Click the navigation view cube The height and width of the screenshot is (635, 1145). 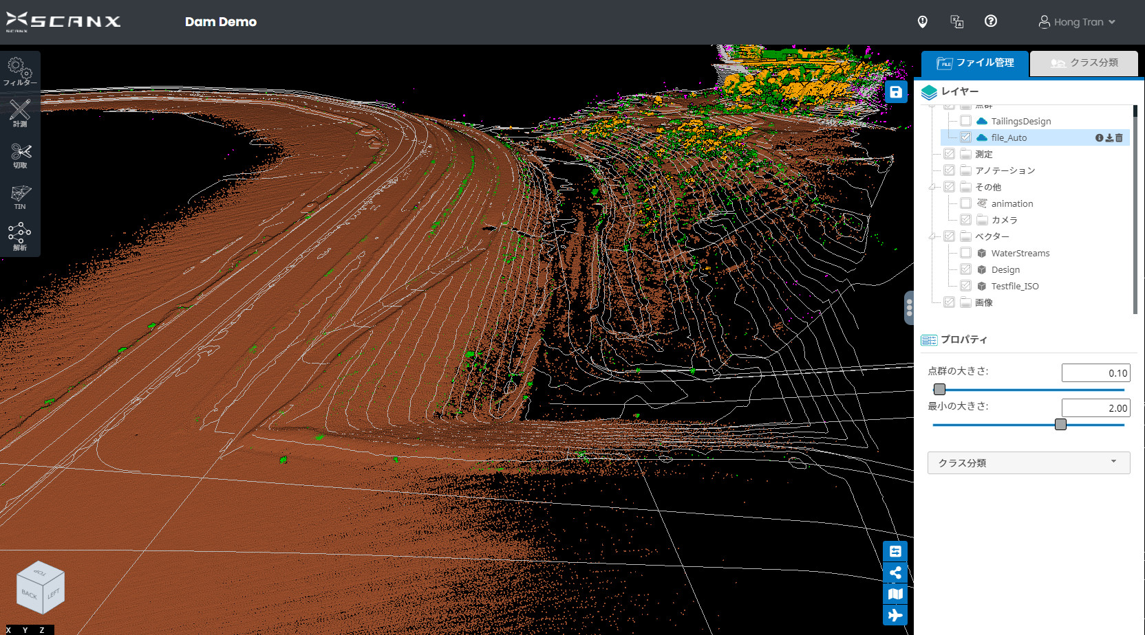(40, 588)
